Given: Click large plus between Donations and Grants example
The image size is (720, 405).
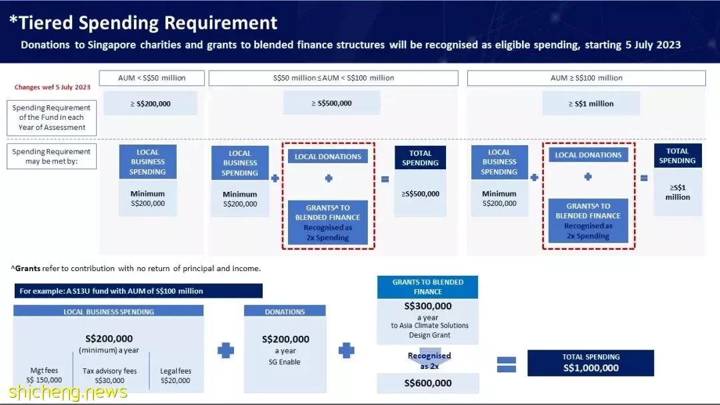Looking at the screenshot, I should 347,350.
